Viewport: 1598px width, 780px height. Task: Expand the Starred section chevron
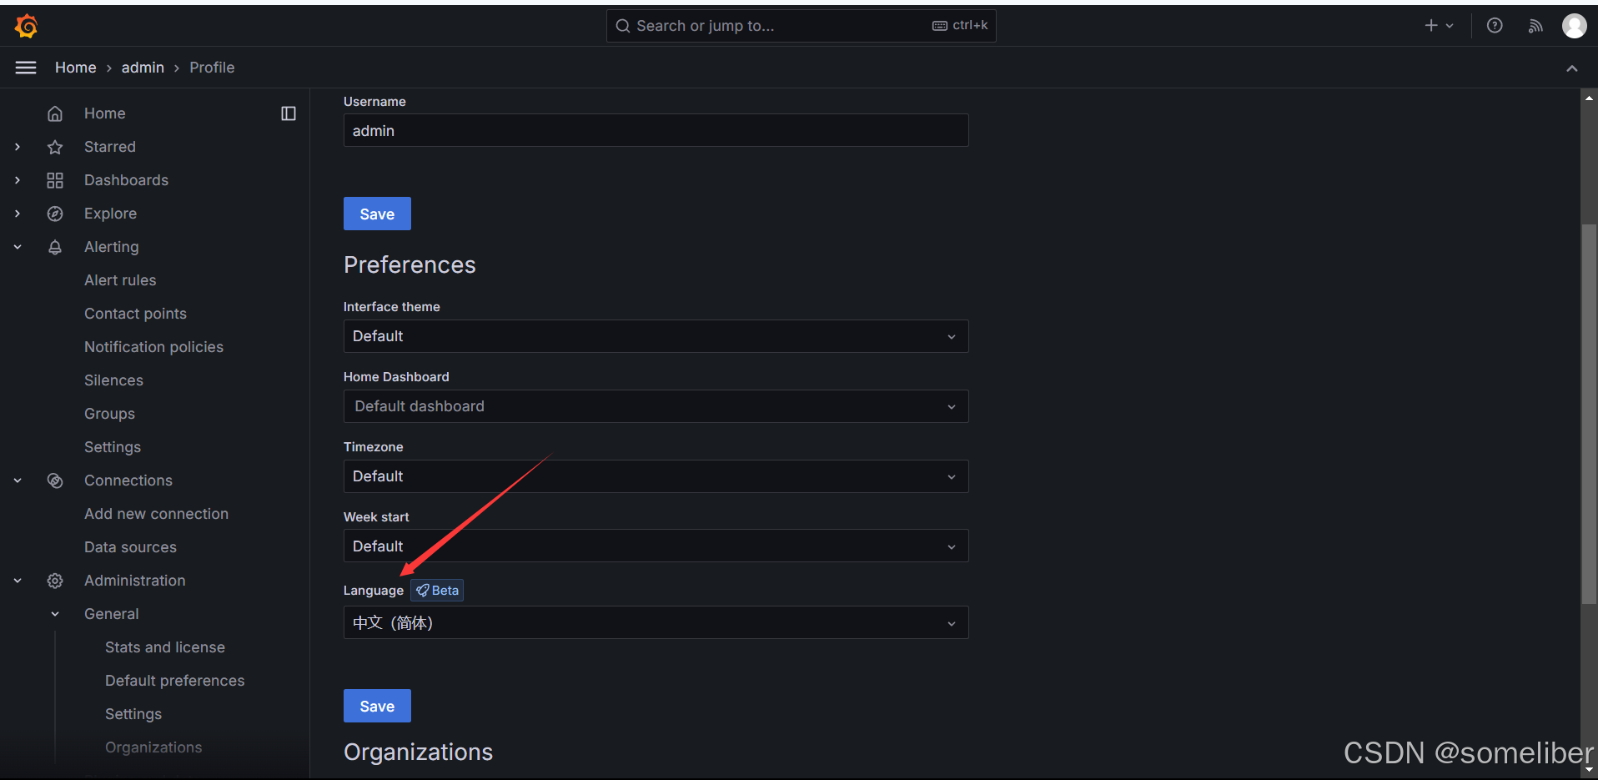[x=18, y=147]
